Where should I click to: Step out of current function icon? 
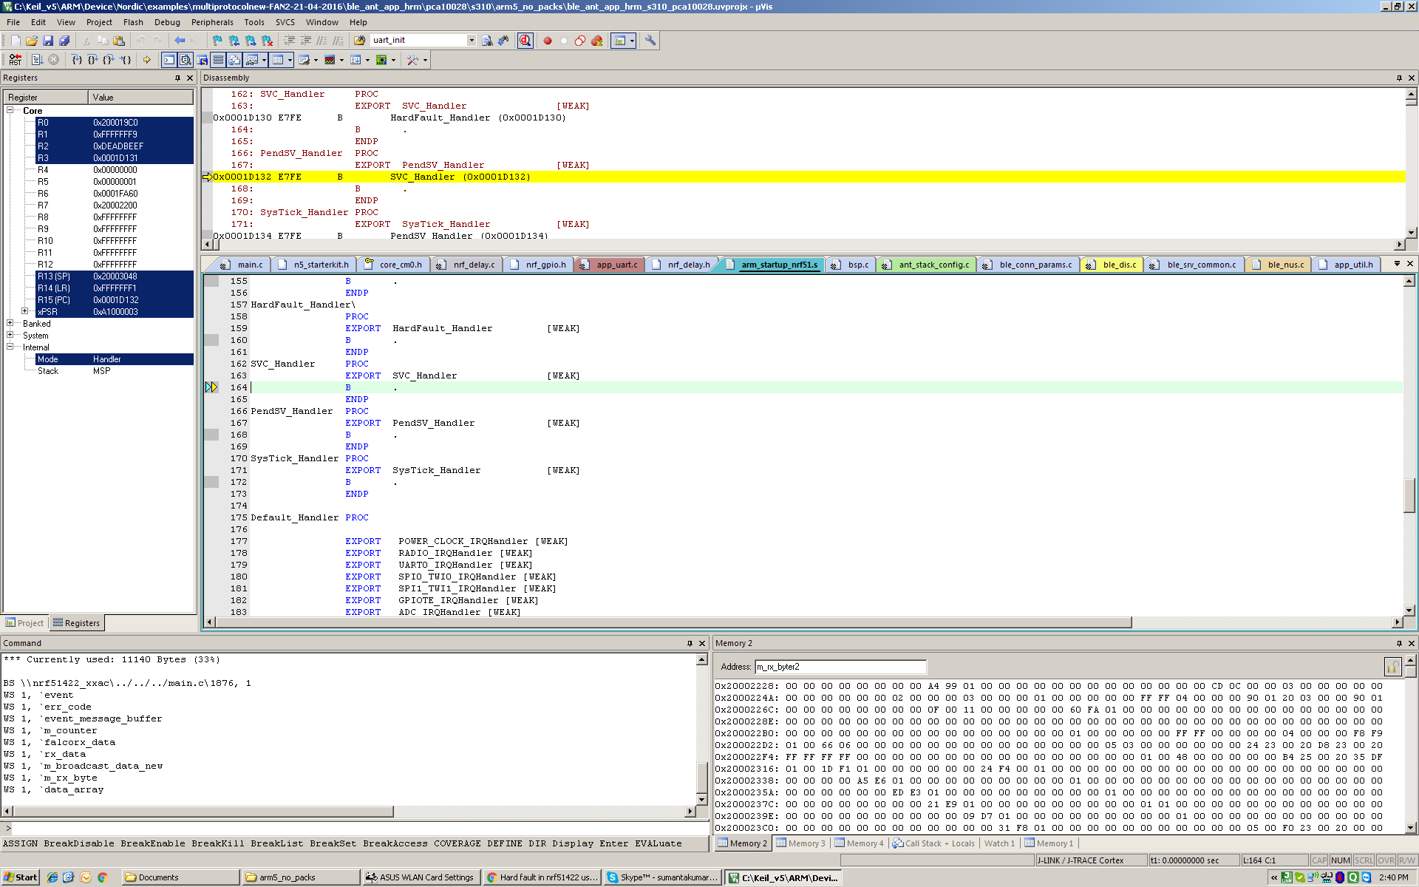(x=109, y=60)
